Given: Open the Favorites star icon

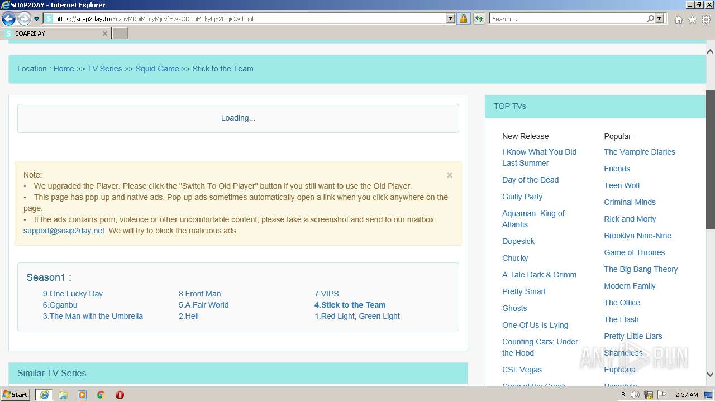Looking at the screenshot, I should [x=692, y=20].
